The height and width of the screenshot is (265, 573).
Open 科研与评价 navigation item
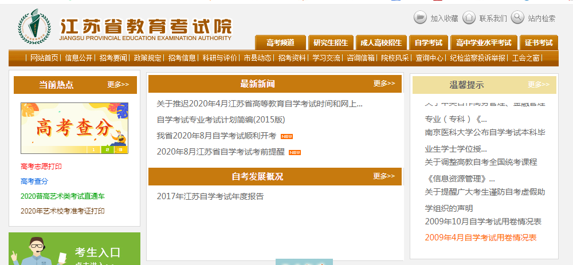220,58
